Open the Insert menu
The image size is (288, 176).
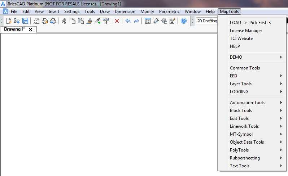tap(54, 12)
